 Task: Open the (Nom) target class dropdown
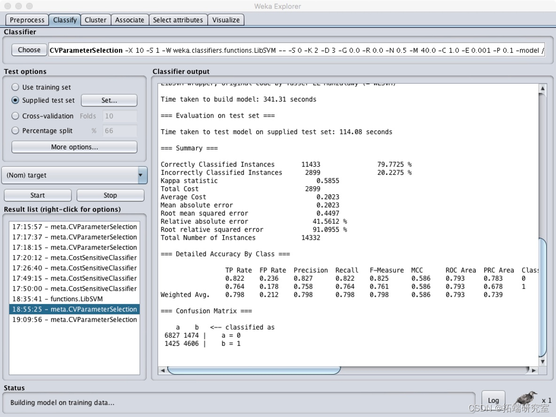(74, 175)
